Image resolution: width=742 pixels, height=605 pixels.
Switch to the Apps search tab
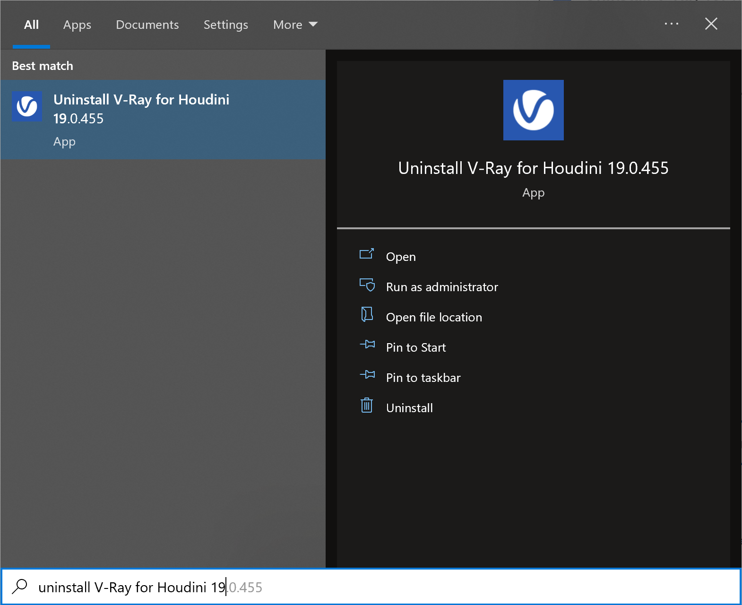(77, 25)
